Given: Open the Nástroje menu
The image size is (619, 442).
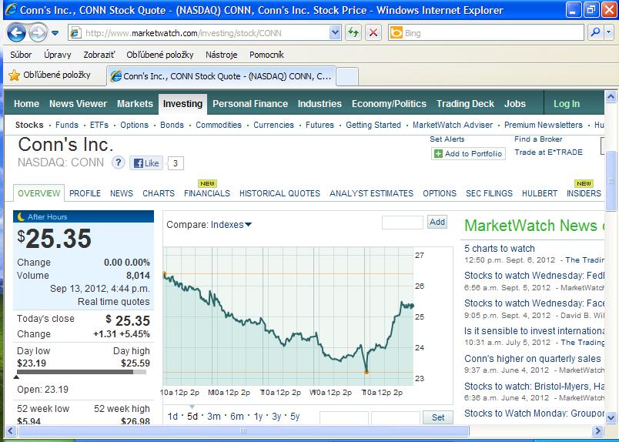Looking at the screenshot, I should click(222, 55).
